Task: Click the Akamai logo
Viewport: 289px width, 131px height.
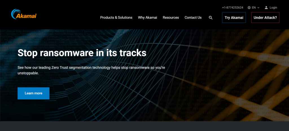Action: [x=24, y=14]
